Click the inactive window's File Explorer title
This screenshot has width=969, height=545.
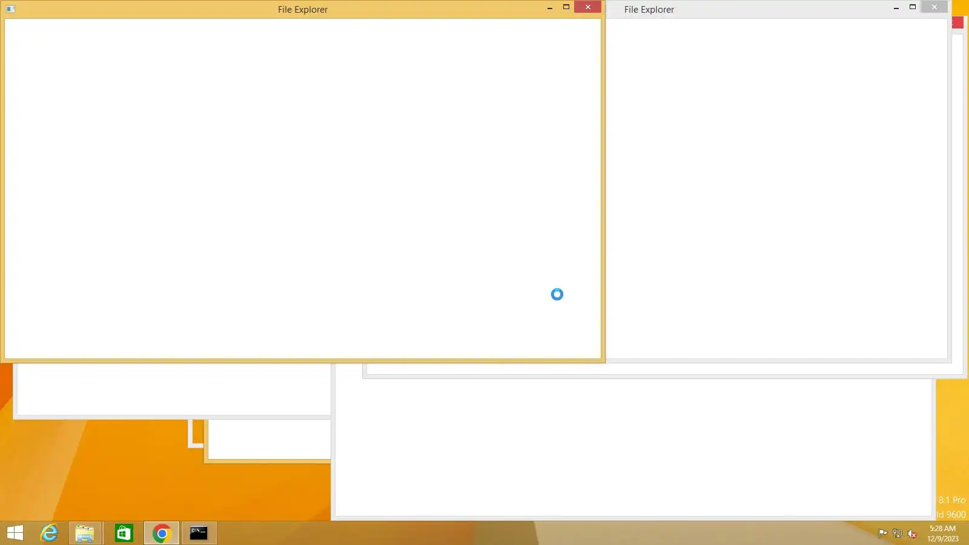pos(649,10)
